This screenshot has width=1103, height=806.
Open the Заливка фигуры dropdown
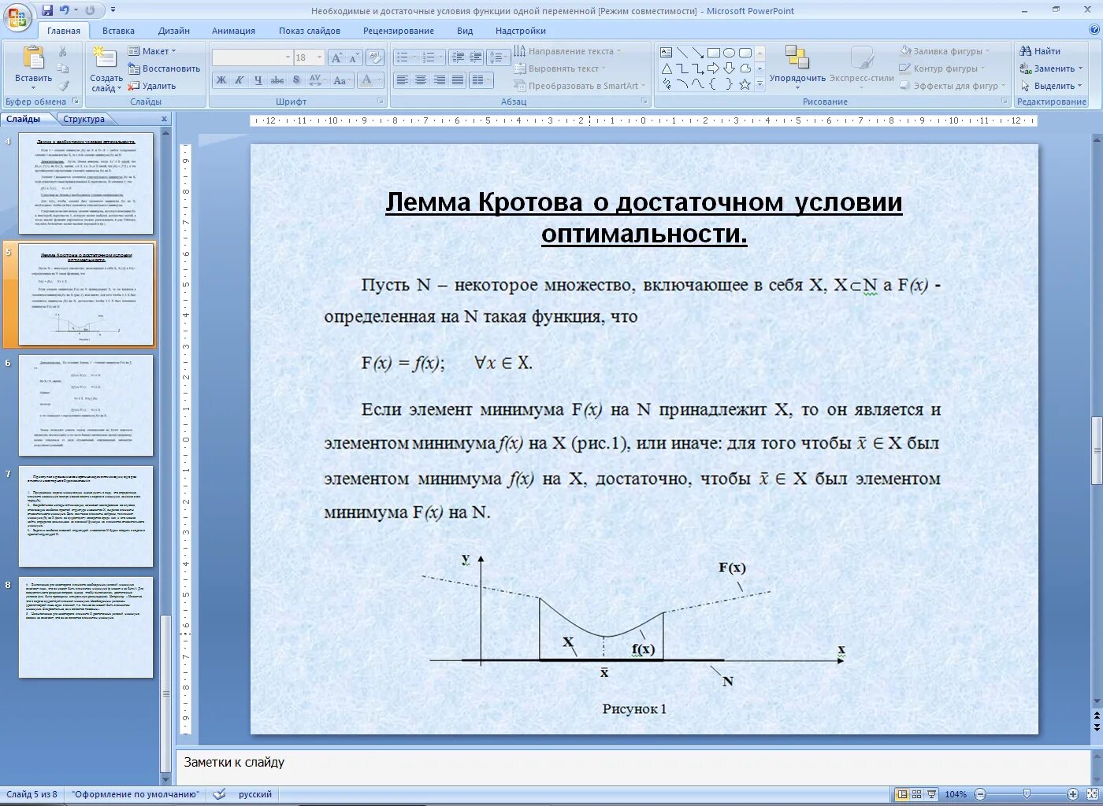945,51
